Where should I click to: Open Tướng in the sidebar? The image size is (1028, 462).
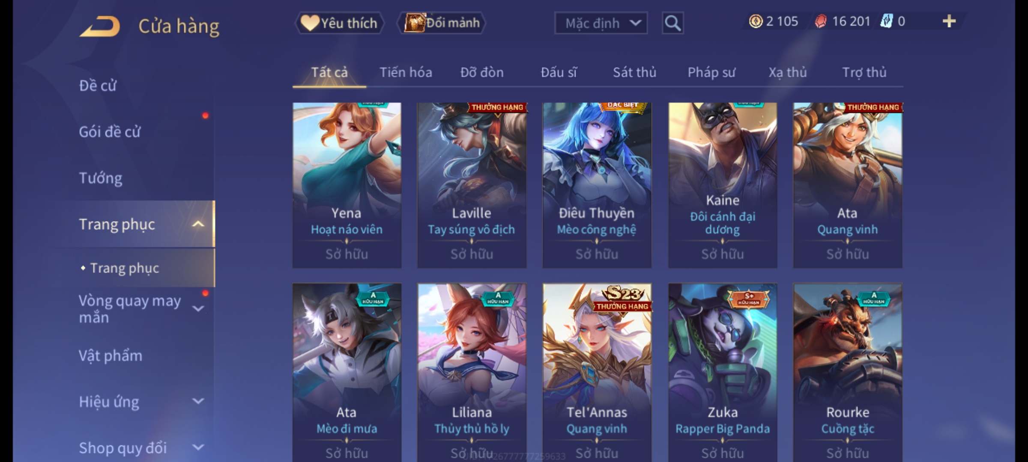pyautogui.click(x=100, y=178)
